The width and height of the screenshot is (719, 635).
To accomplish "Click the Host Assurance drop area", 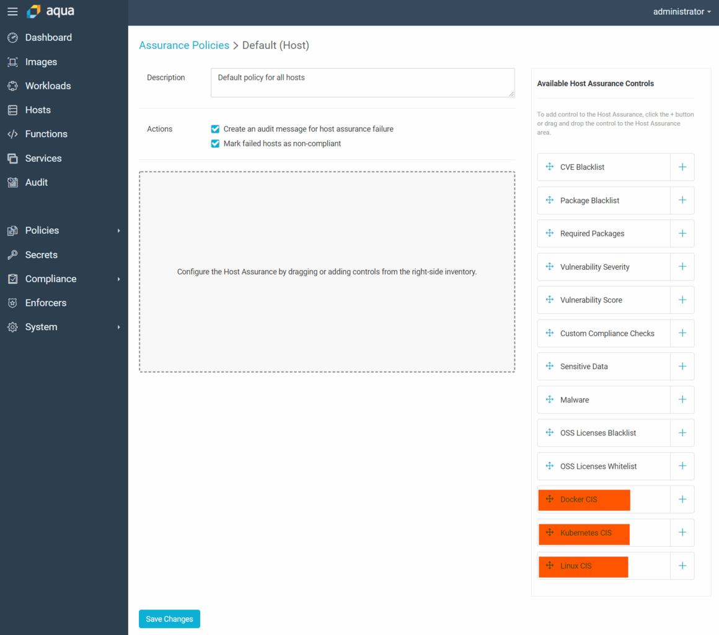I will 327,272.
